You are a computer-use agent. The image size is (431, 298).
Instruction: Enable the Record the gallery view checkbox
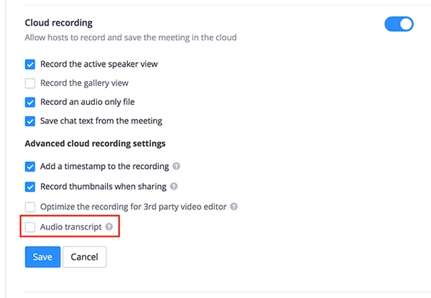pos(30,83)
